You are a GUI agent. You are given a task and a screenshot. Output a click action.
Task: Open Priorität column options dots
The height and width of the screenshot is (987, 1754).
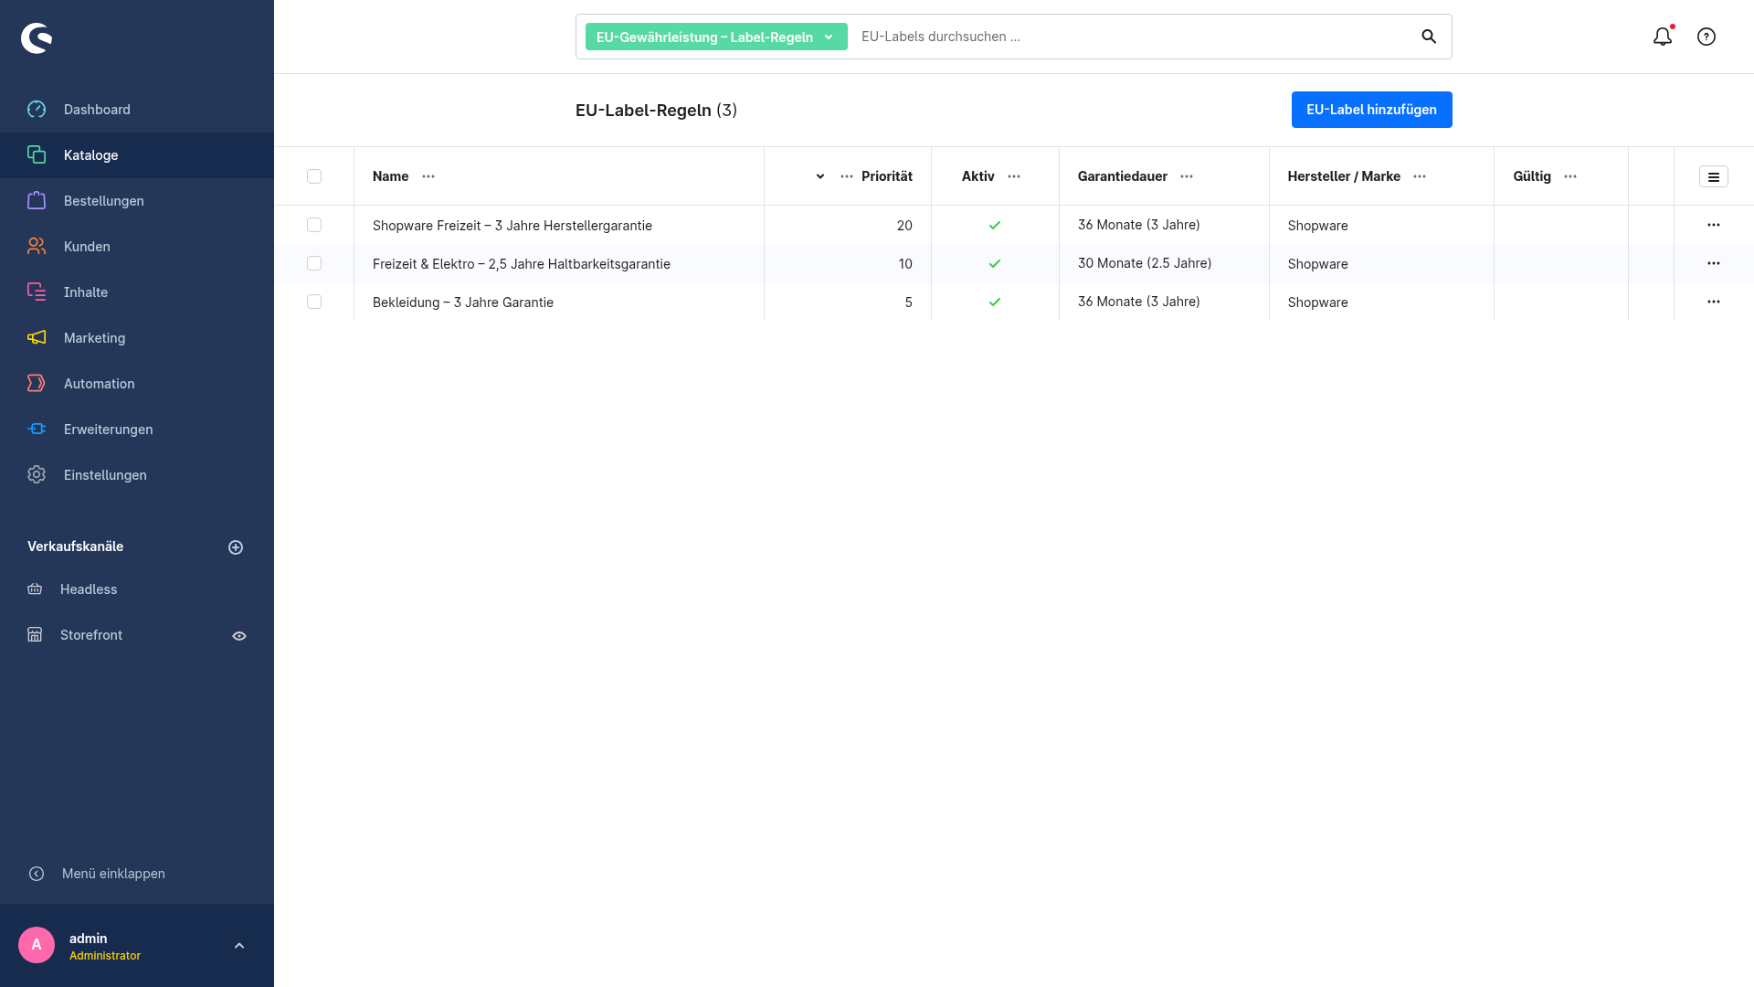[847, 176]
